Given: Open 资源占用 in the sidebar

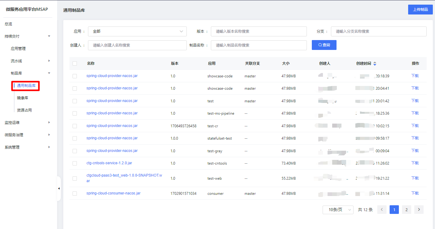Looking at the screenshot, I should 24,110.
